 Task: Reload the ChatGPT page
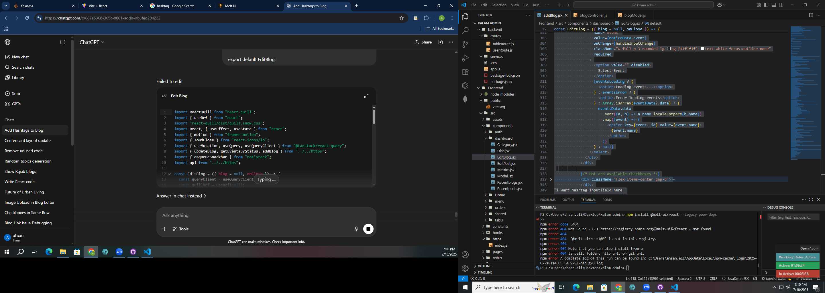click(x=27, y=18)
